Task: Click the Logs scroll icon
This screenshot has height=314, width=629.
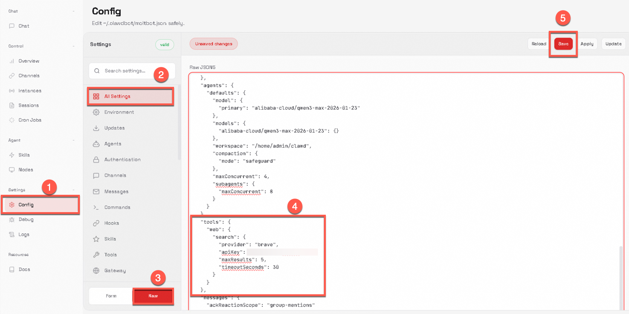Action: click(12, 234)
